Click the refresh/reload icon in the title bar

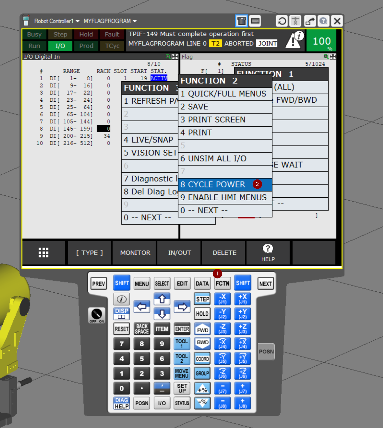pos(282,21)
